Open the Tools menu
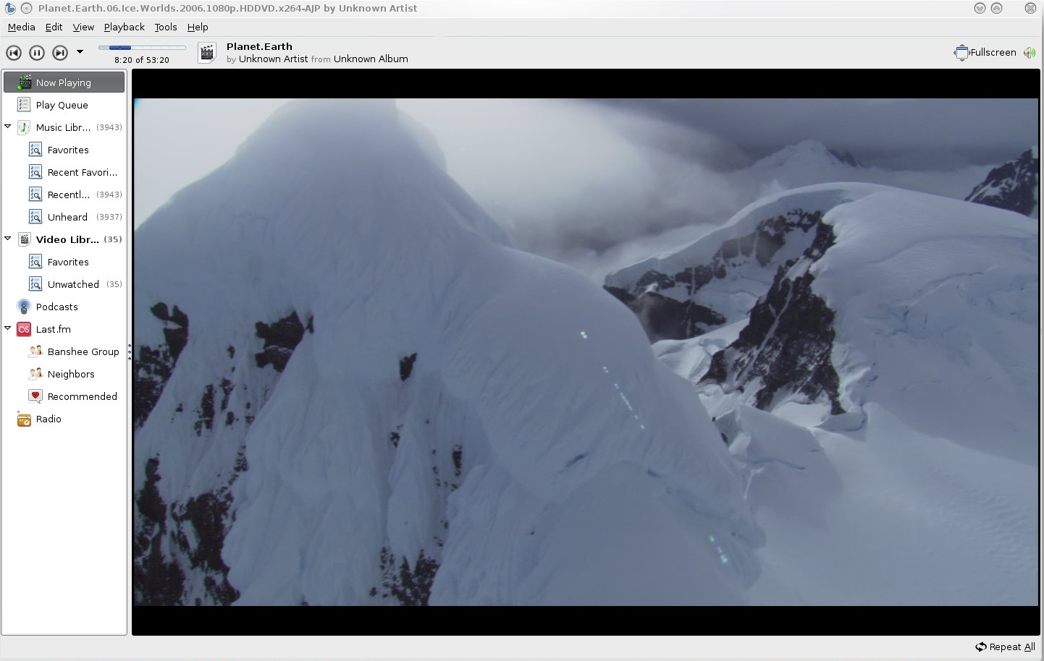1044x661 pixels. pyautogui.click(x=165, y=27)
